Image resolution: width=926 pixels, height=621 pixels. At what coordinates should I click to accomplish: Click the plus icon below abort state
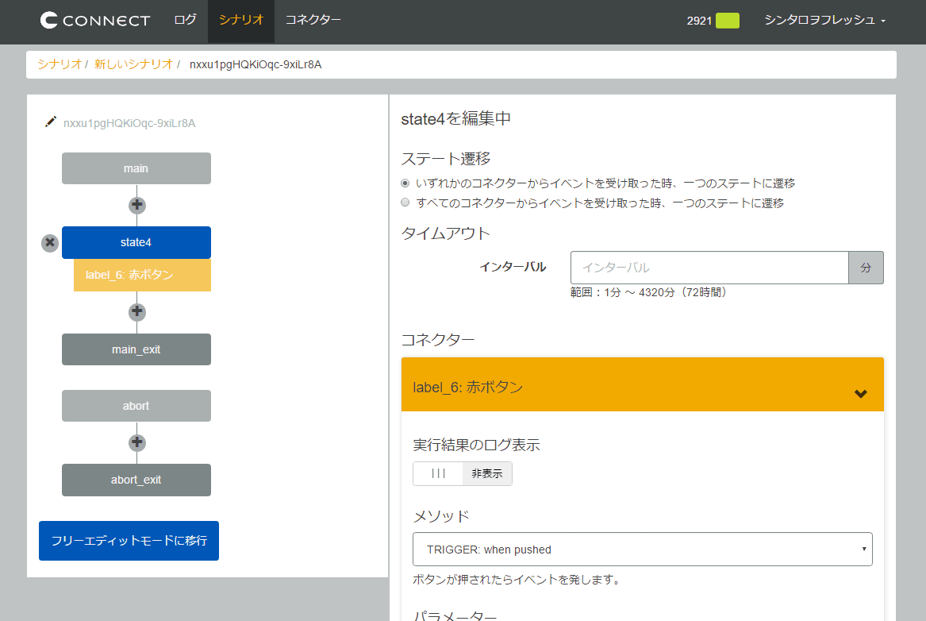tap(137, 442)
